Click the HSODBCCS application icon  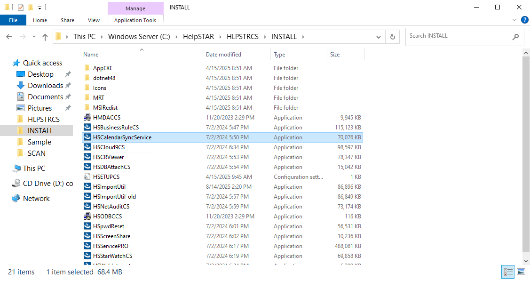coord(87,217)
